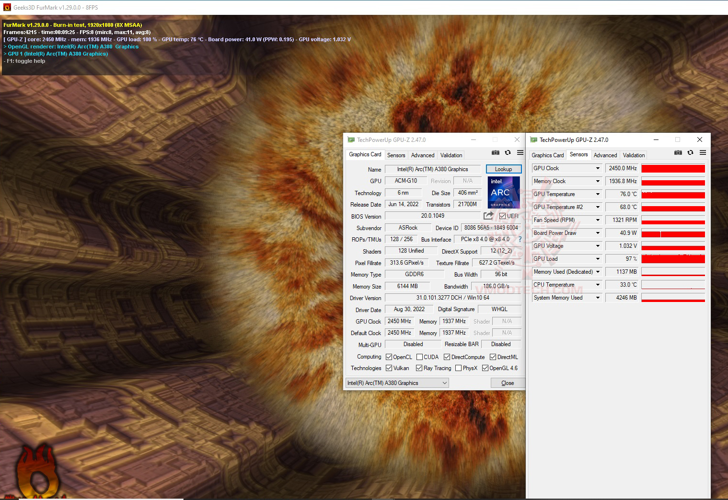The width and height of the screenshot is (728, 500).
Task: Click the Pixel Fillrate value 313.6 GPixel/s
Action: tap(407, 263)
